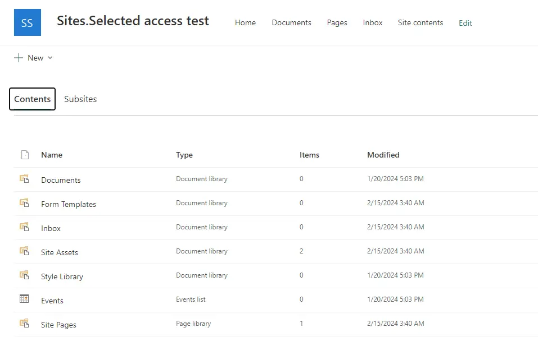Click the Site Pages library icon
The height and width of the screenshot is (346, 538).
(24, 324)
